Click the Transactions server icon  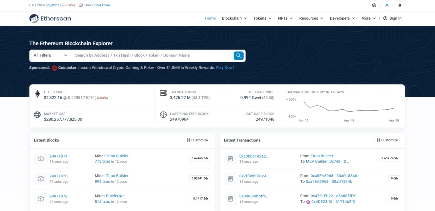tap(163, 93)
